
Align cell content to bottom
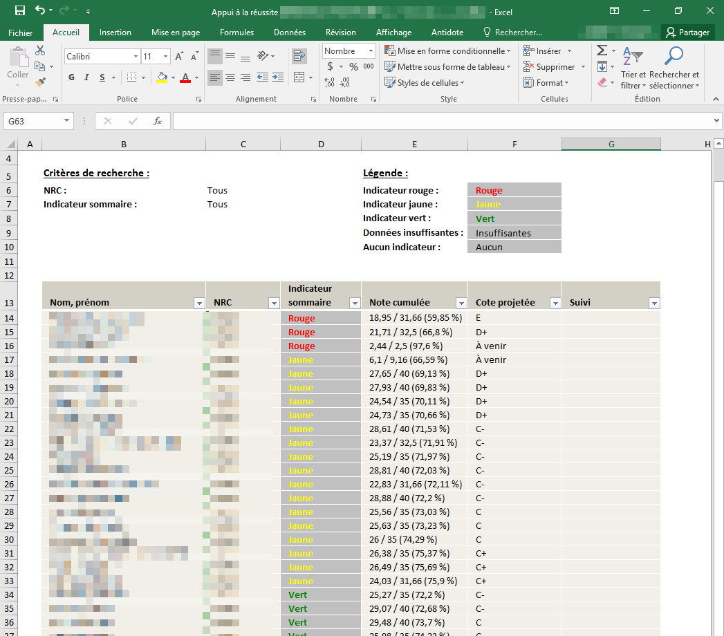coord(245,56)
